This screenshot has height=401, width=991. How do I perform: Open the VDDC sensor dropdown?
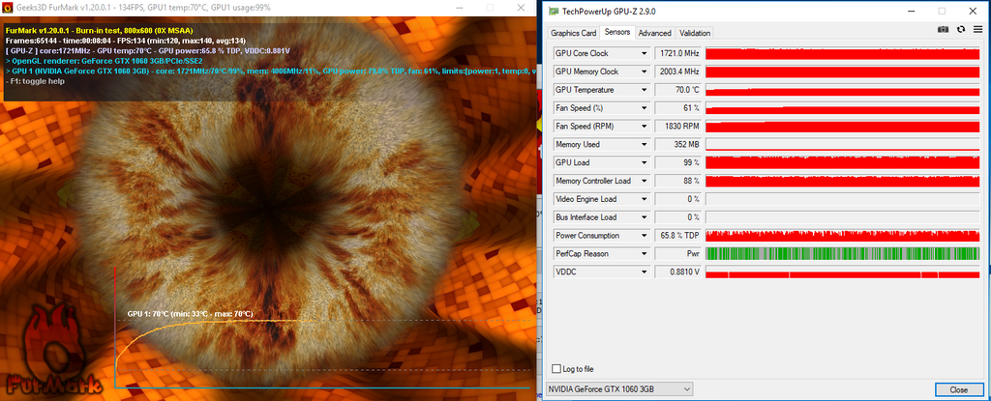[644, 272]
